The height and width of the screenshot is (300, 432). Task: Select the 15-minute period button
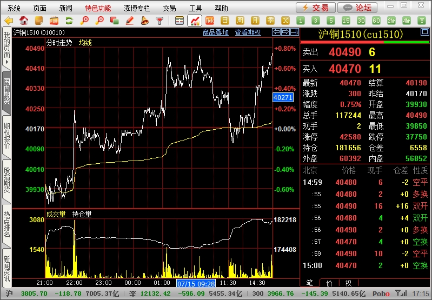(346, 21)
